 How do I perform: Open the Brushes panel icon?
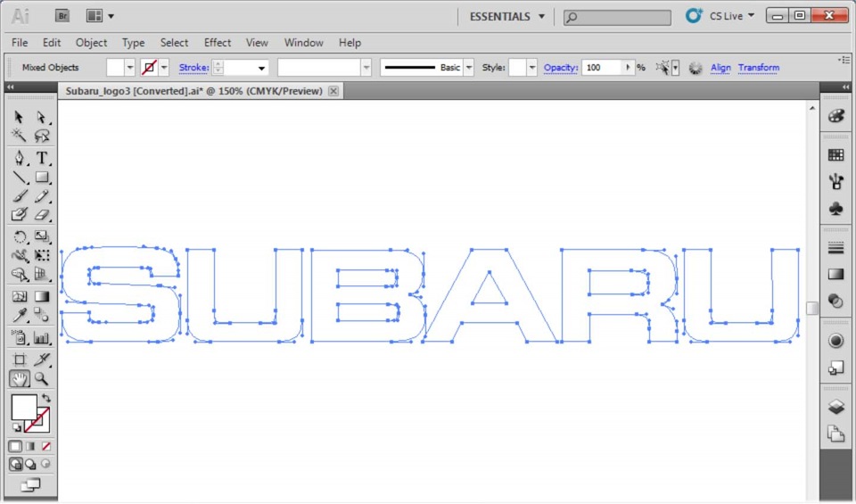point(835,181)
